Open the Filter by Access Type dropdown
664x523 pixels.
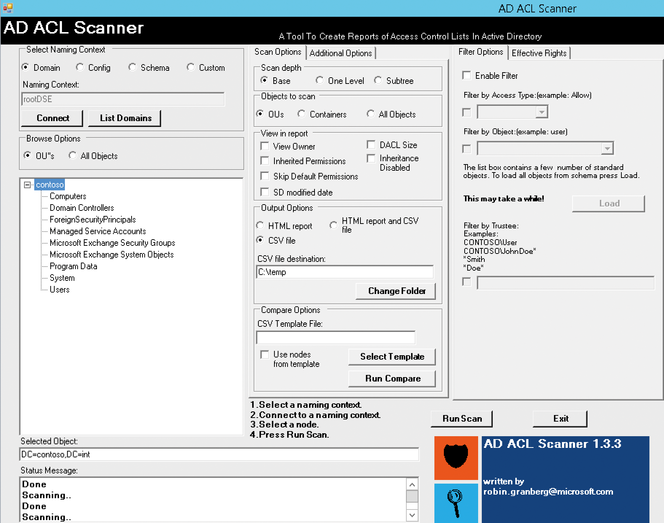point(542,112)
